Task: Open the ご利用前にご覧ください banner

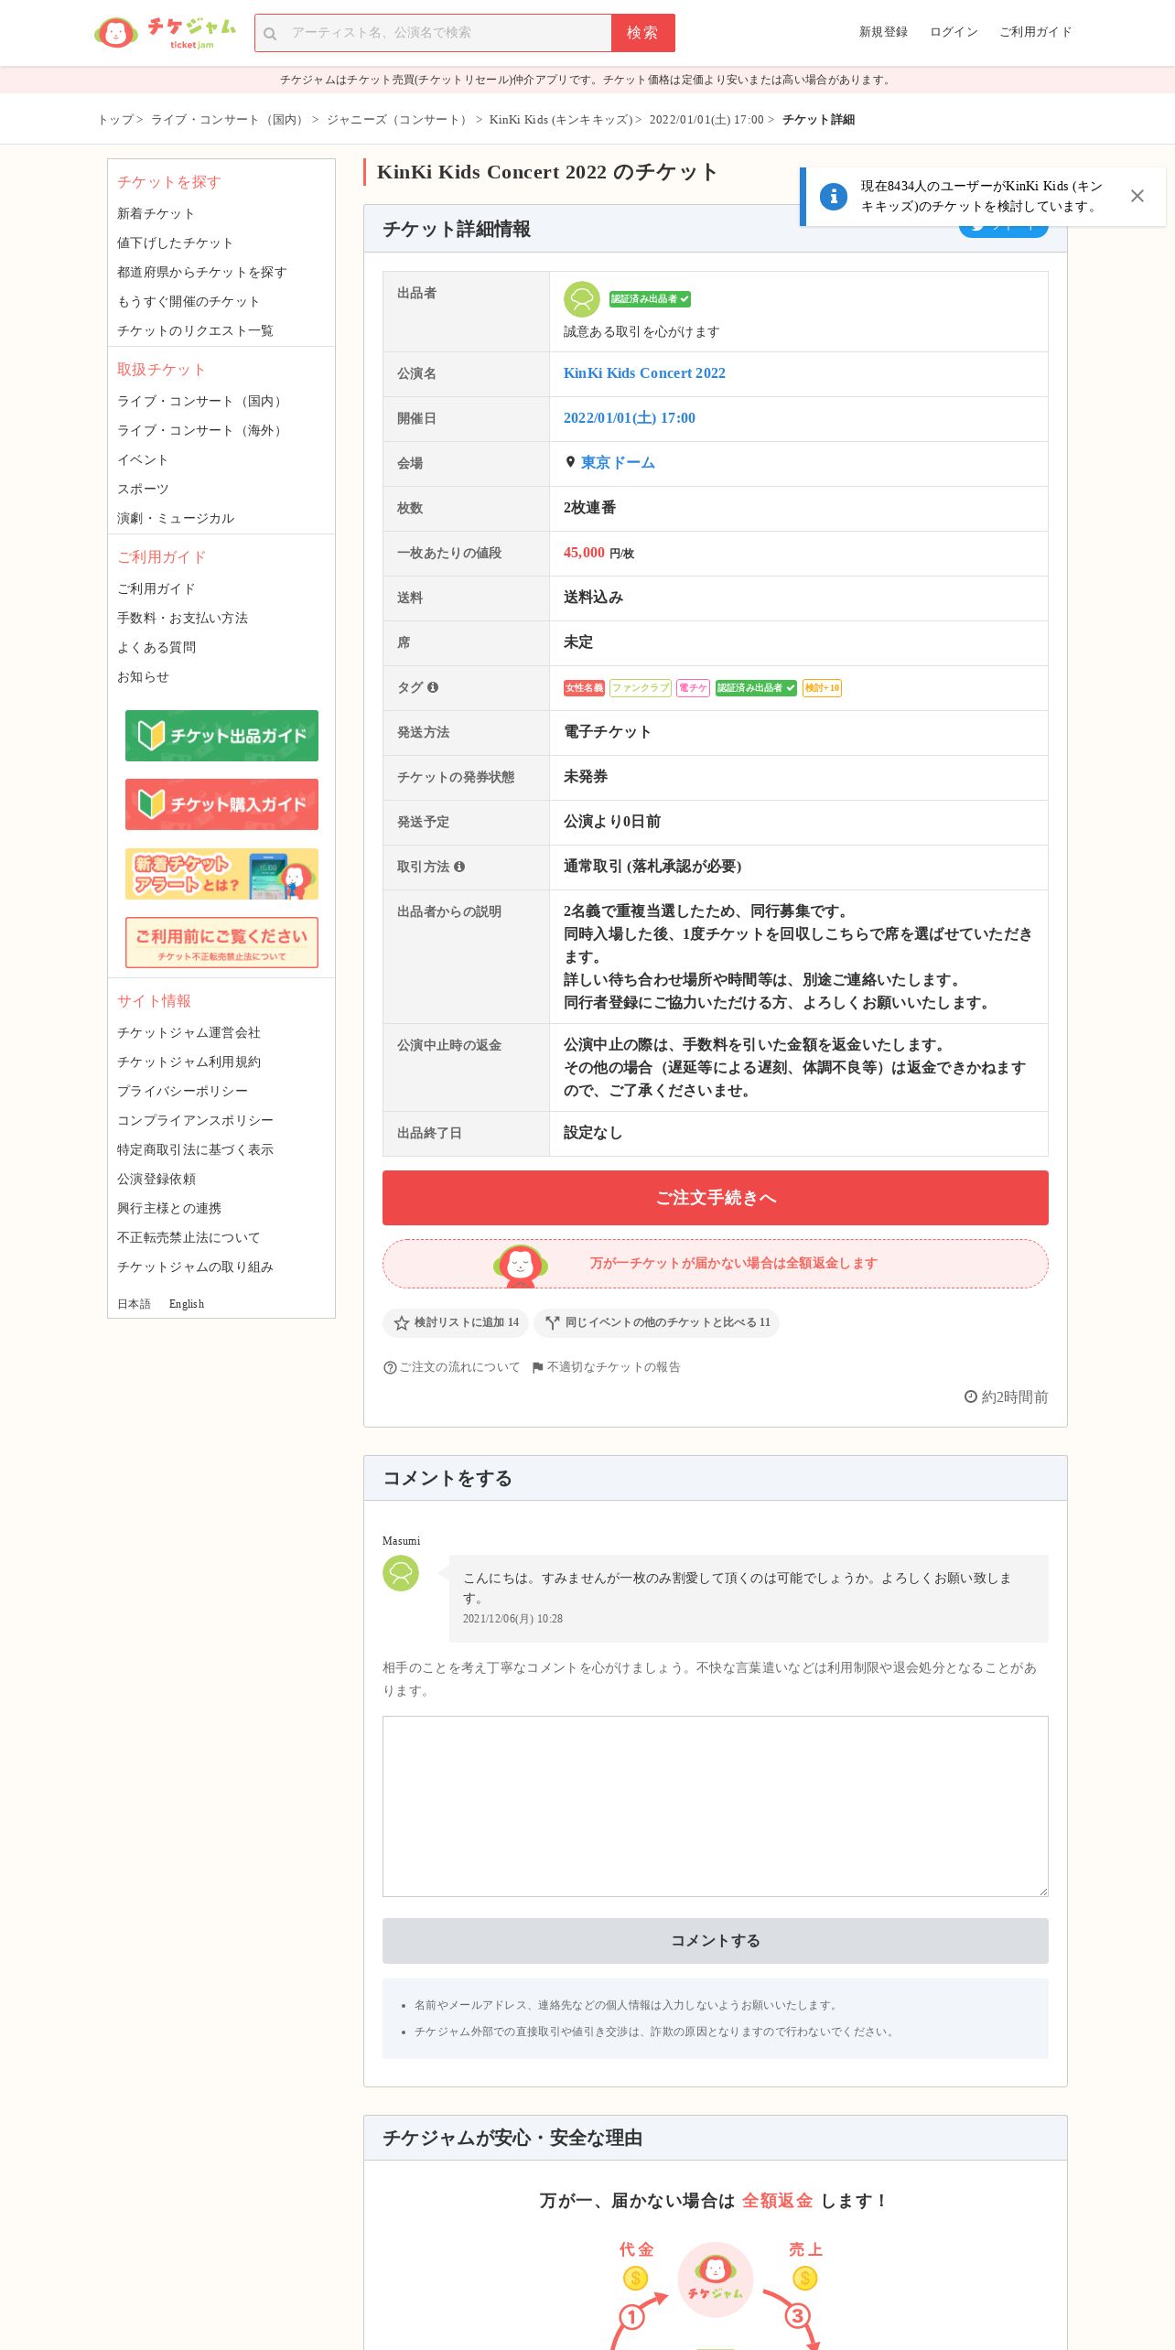Action: [221, 943]
